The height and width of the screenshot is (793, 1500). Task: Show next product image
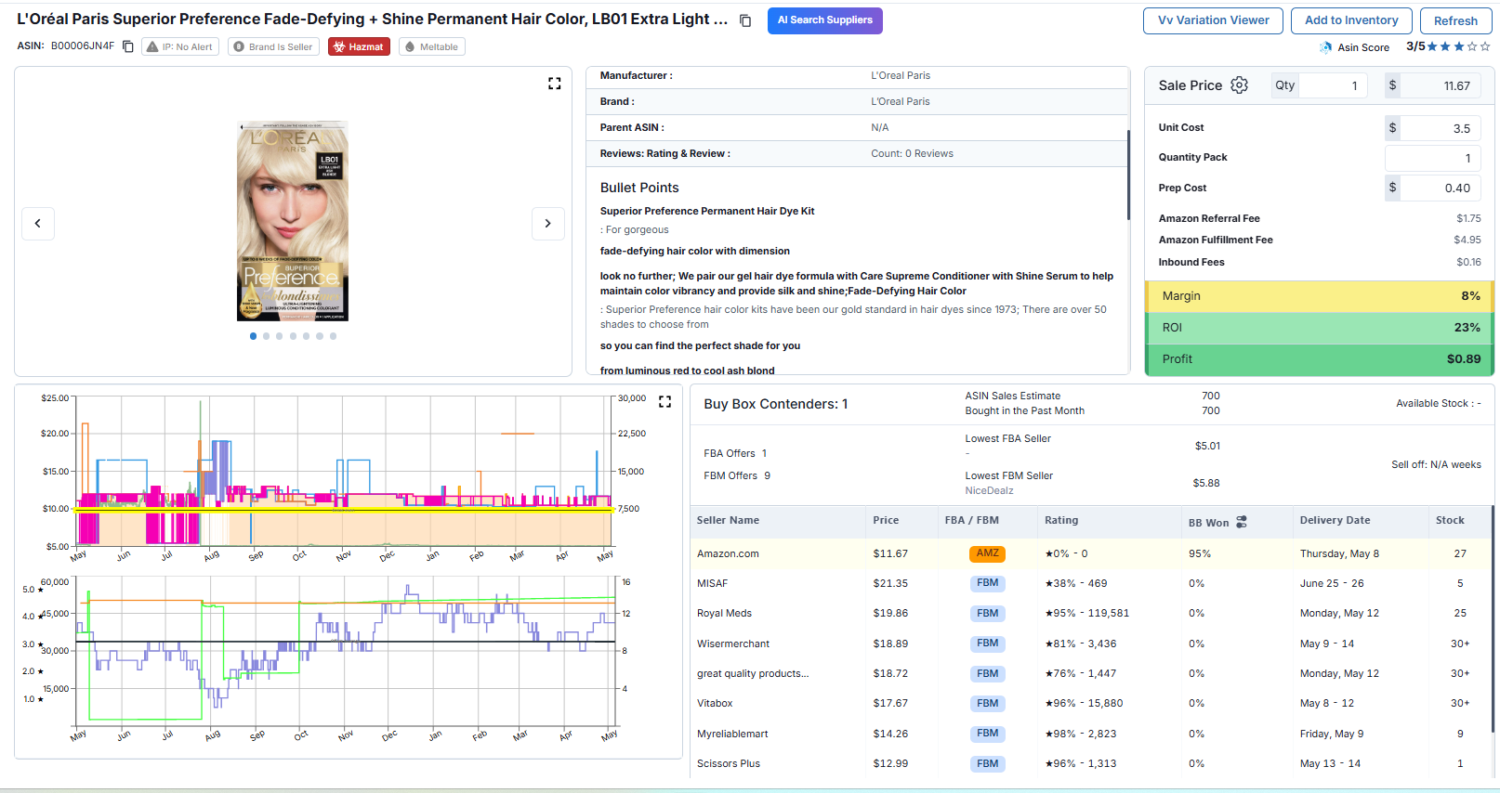(548, 223)
